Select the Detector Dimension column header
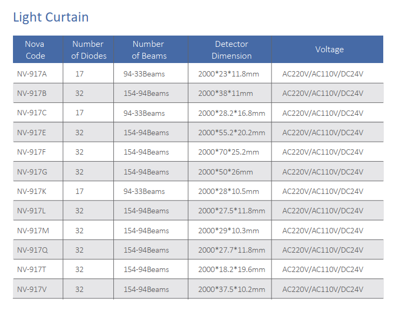 pyautogui.click(x=231, y=50)
